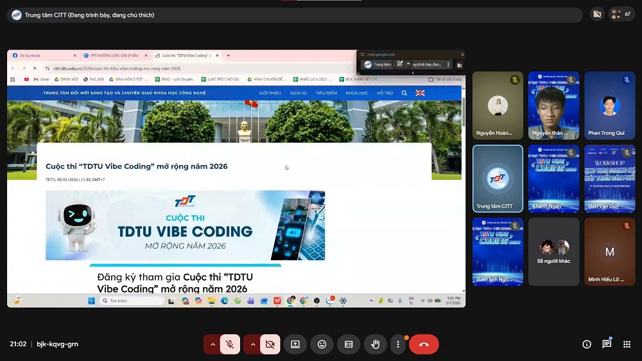The width and height of the screenshot is (642, 361).
Task: Select Trung tâm CITT presenter tile
Action: [x=498, y=179]
